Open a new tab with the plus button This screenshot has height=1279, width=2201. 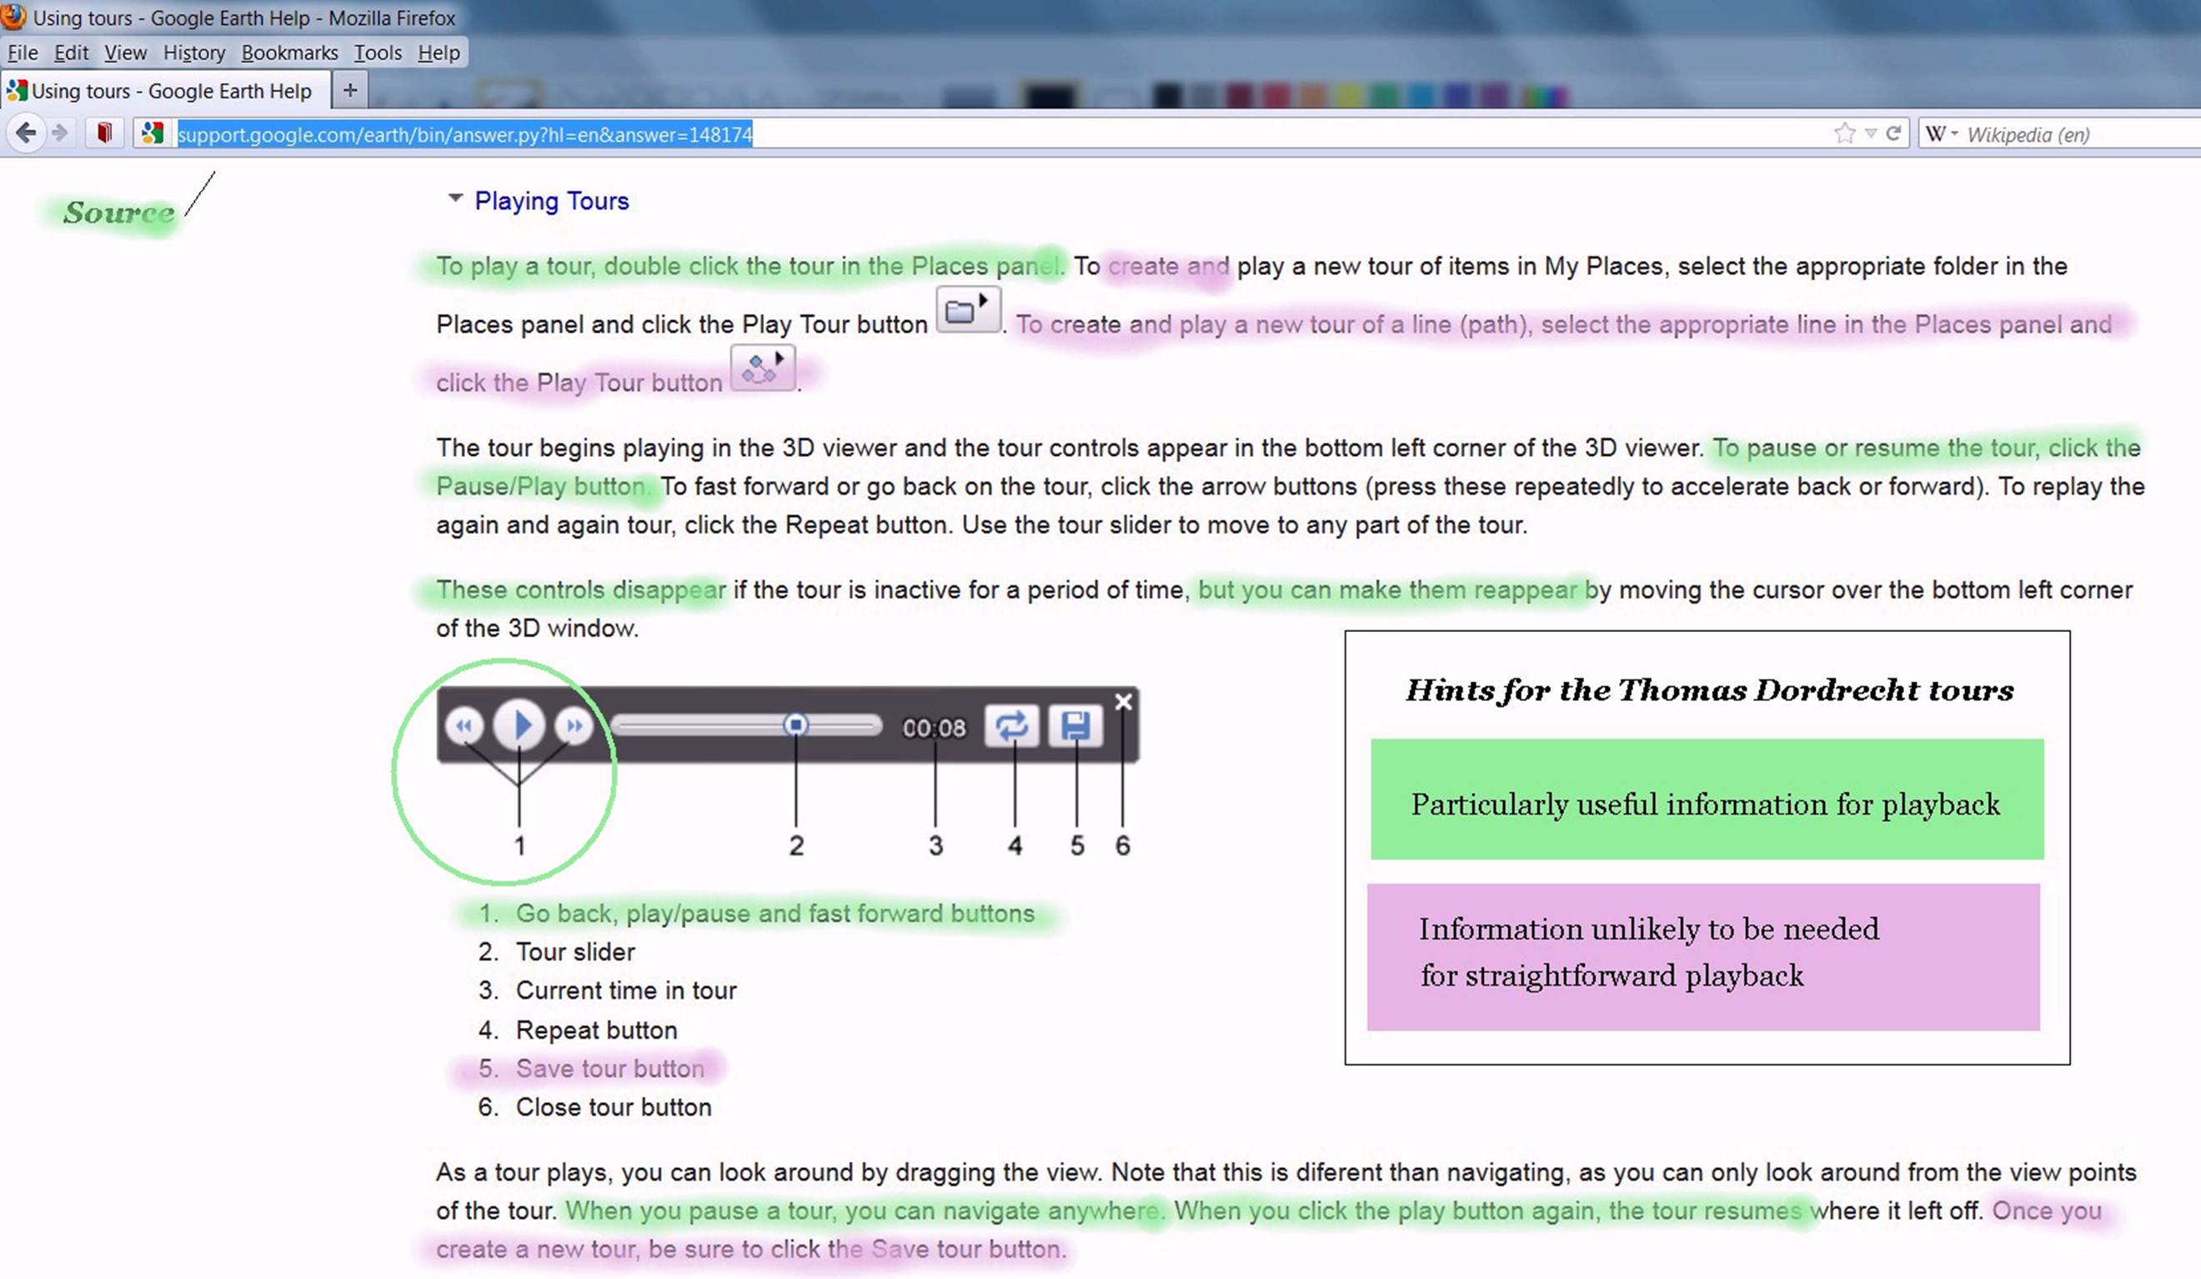click(x=350, y=90)
